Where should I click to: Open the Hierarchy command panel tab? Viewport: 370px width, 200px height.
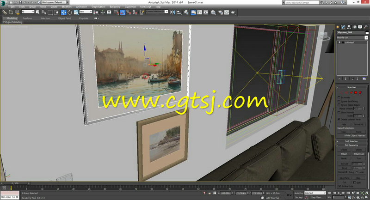click(349, 27)
